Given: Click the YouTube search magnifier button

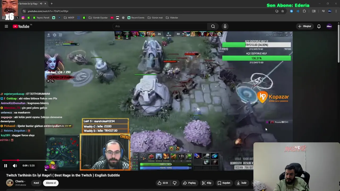Looking at the screenshot, I should click(213, 26).
